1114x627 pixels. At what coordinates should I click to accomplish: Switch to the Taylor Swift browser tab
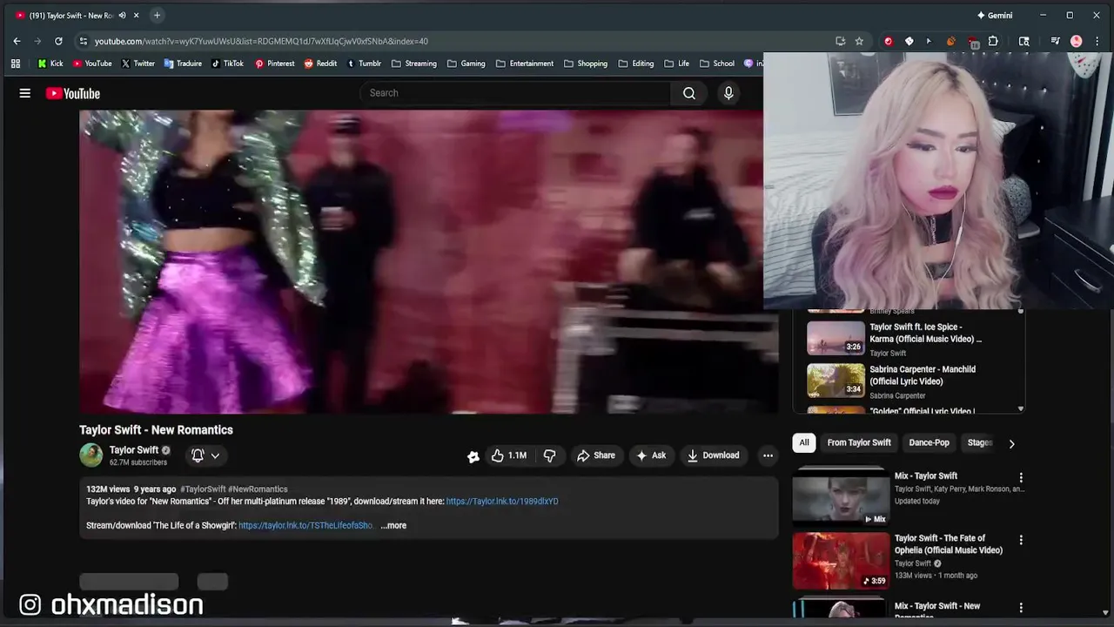click(70, 15)
